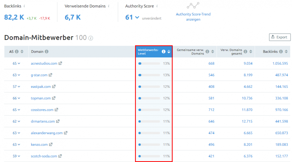Sort by Wettbewerbs-Level using arrows
This screenshot has height=162, width=292.
(x=169, y=52)
